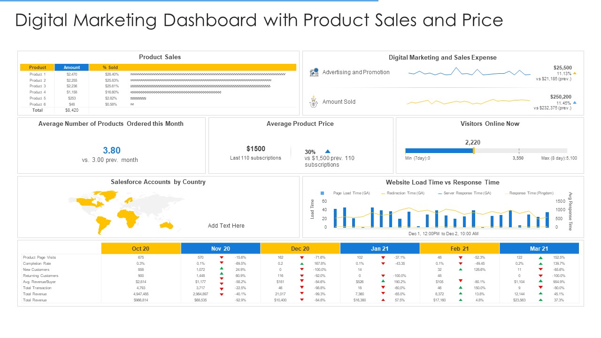Image resolution: width=601 pixels, height=338 pixels.
Task: Click up arrow beside Jan 21 57.5%
Action: pos(383,300)
